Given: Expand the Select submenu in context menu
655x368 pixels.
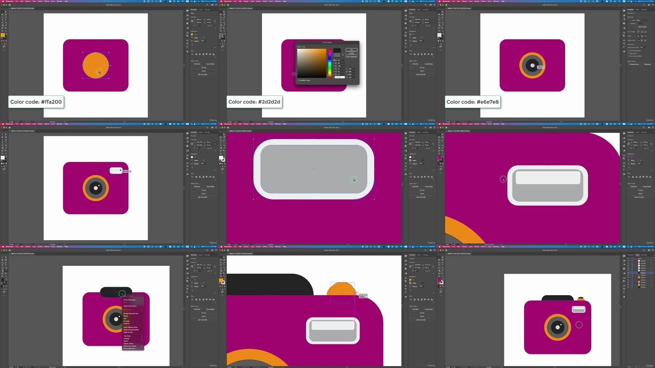Looking at the screenshot, I should coord(133,341).
